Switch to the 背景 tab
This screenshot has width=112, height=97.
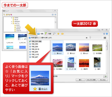[48, 34]
